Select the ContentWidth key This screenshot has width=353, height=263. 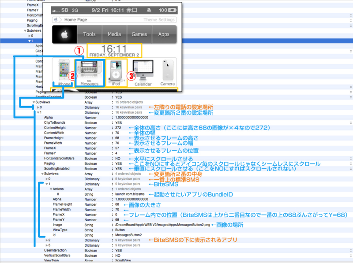(x=54, y=133)
